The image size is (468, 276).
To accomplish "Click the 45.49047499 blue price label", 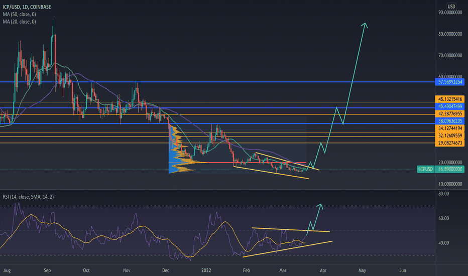I will point(450,106).
